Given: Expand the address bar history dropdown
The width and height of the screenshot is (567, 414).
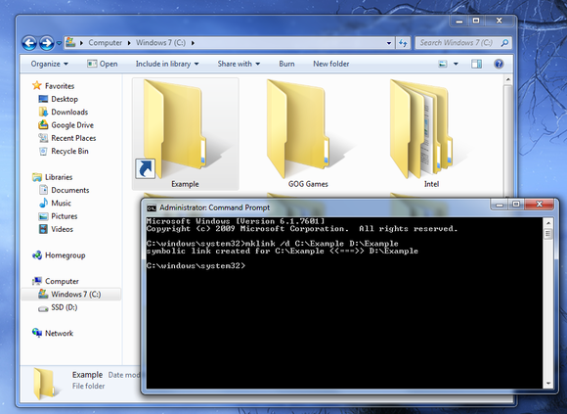Looking at the screenshot, I should pos(389,43).
